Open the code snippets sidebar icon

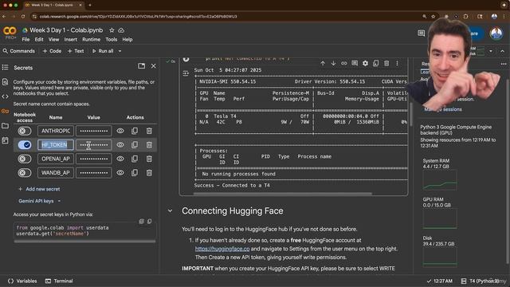[x=6, y=96]
